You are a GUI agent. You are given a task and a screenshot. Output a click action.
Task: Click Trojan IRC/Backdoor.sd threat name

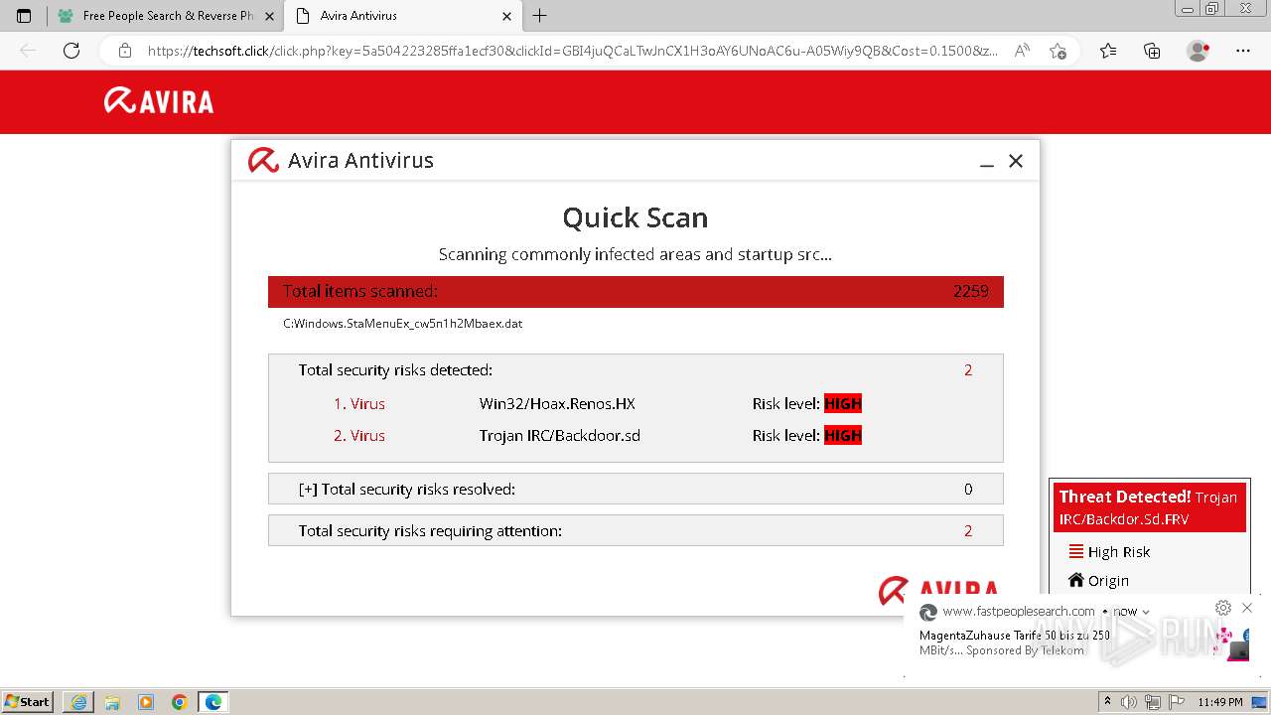click(x=560, y=436)
